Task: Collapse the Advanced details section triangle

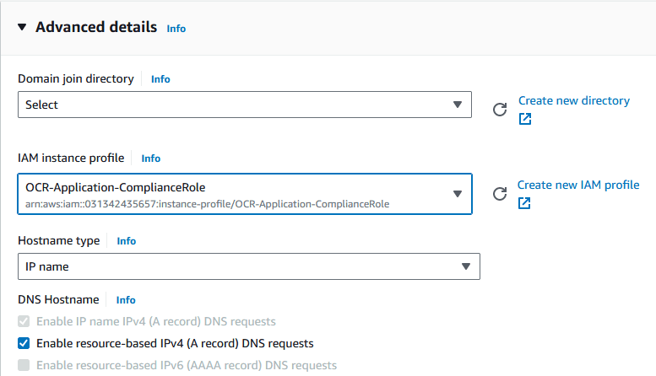Action: coord(22,27)
